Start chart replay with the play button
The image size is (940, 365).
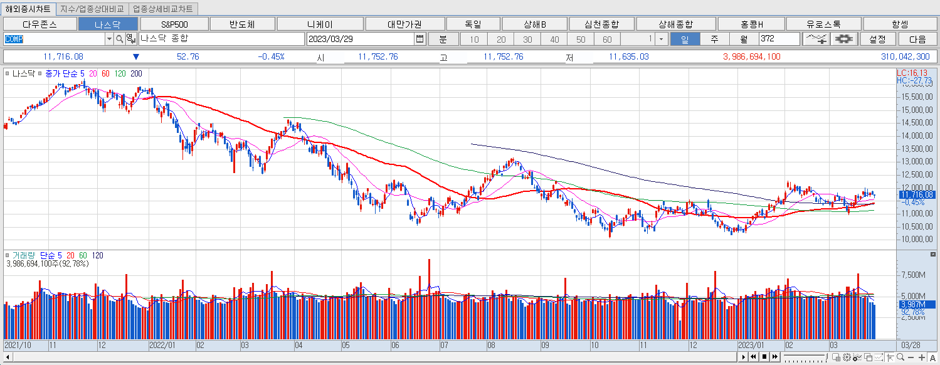click(743, 357)
